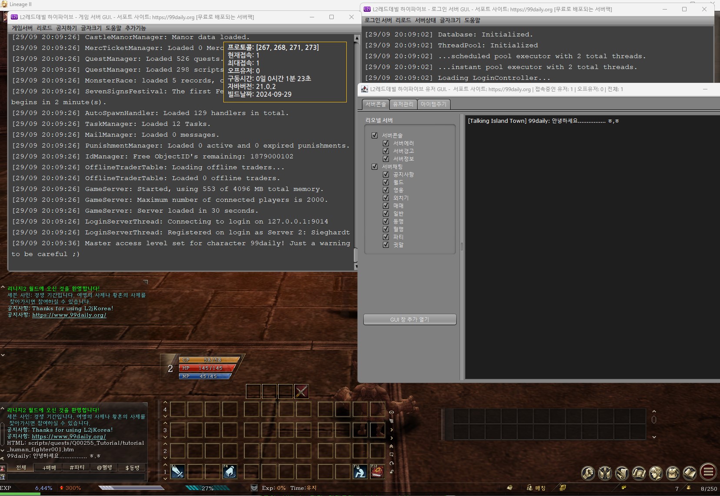The height and width of the screenshot is (496, 720).
Task: Open the Map scroll menu icon
Action: pyautogui.click(x=639, y=473)
